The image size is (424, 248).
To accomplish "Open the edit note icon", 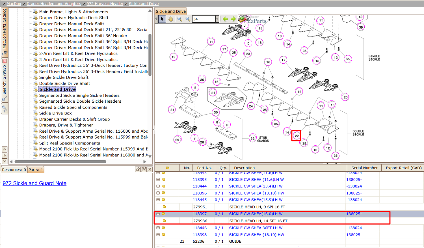I will coord(144,169).
